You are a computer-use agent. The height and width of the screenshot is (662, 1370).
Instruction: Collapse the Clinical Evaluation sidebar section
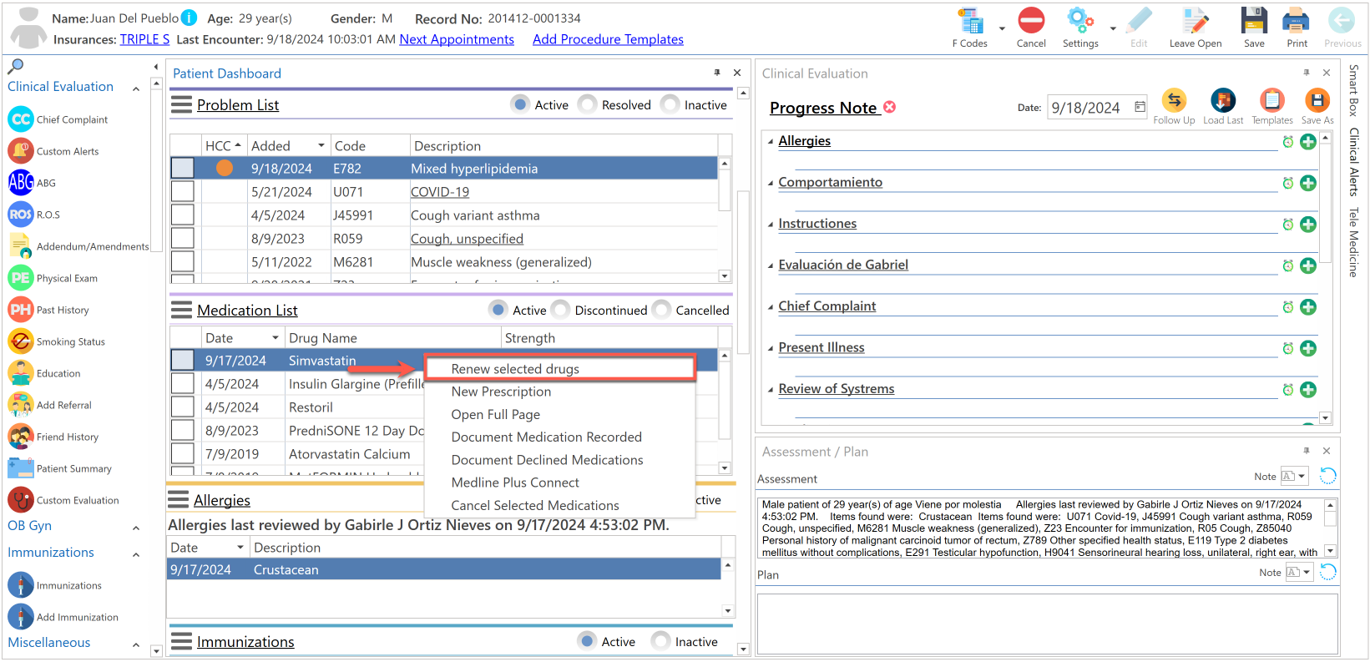136,88
